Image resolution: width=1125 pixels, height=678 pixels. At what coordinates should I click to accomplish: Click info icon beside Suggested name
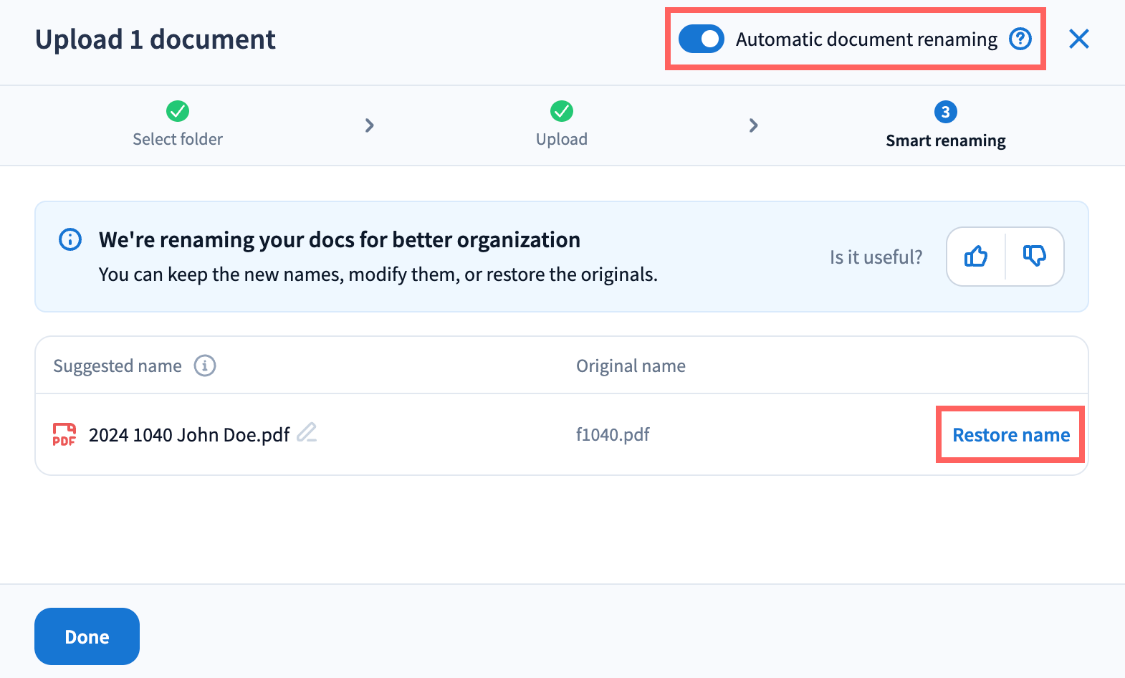[x=205, y=366]
